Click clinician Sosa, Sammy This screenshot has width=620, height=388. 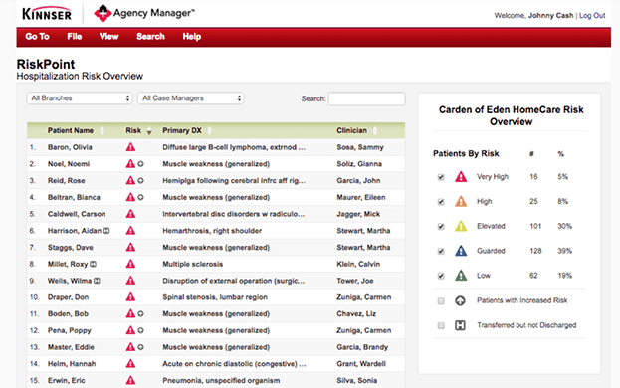coord(360,147)
